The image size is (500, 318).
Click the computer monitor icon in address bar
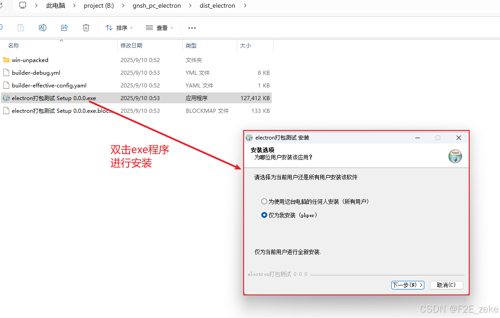[23, 5]
